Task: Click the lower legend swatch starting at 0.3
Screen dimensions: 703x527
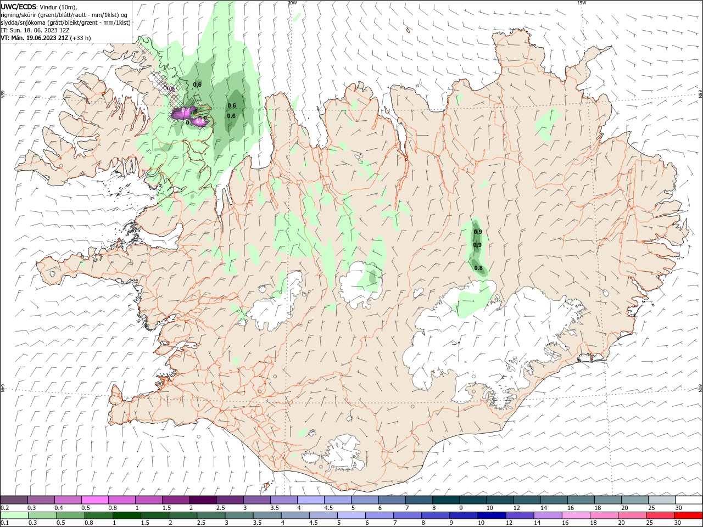Action: point(42,515)
